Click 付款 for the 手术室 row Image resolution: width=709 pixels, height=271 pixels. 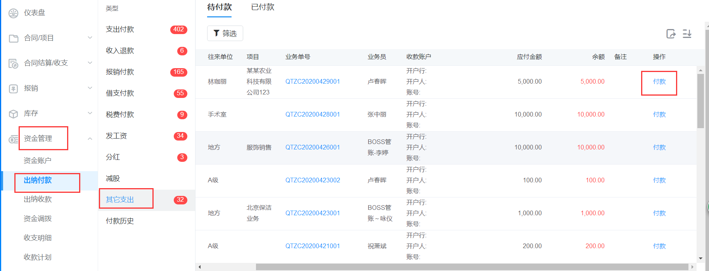[x=659, y=115]
